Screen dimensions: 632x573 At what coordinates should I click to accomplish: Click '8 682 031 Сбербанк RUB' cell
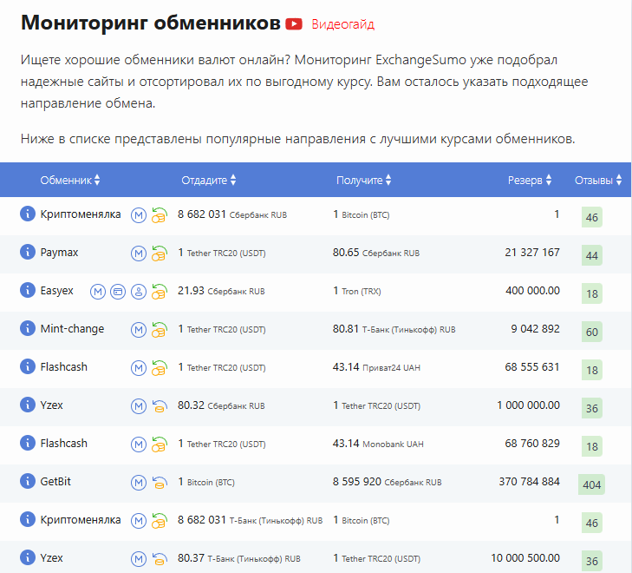click(232, 214)
